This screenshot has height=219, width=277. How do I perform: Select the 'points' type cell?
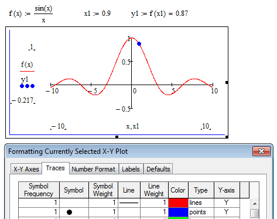click(201, 212)
